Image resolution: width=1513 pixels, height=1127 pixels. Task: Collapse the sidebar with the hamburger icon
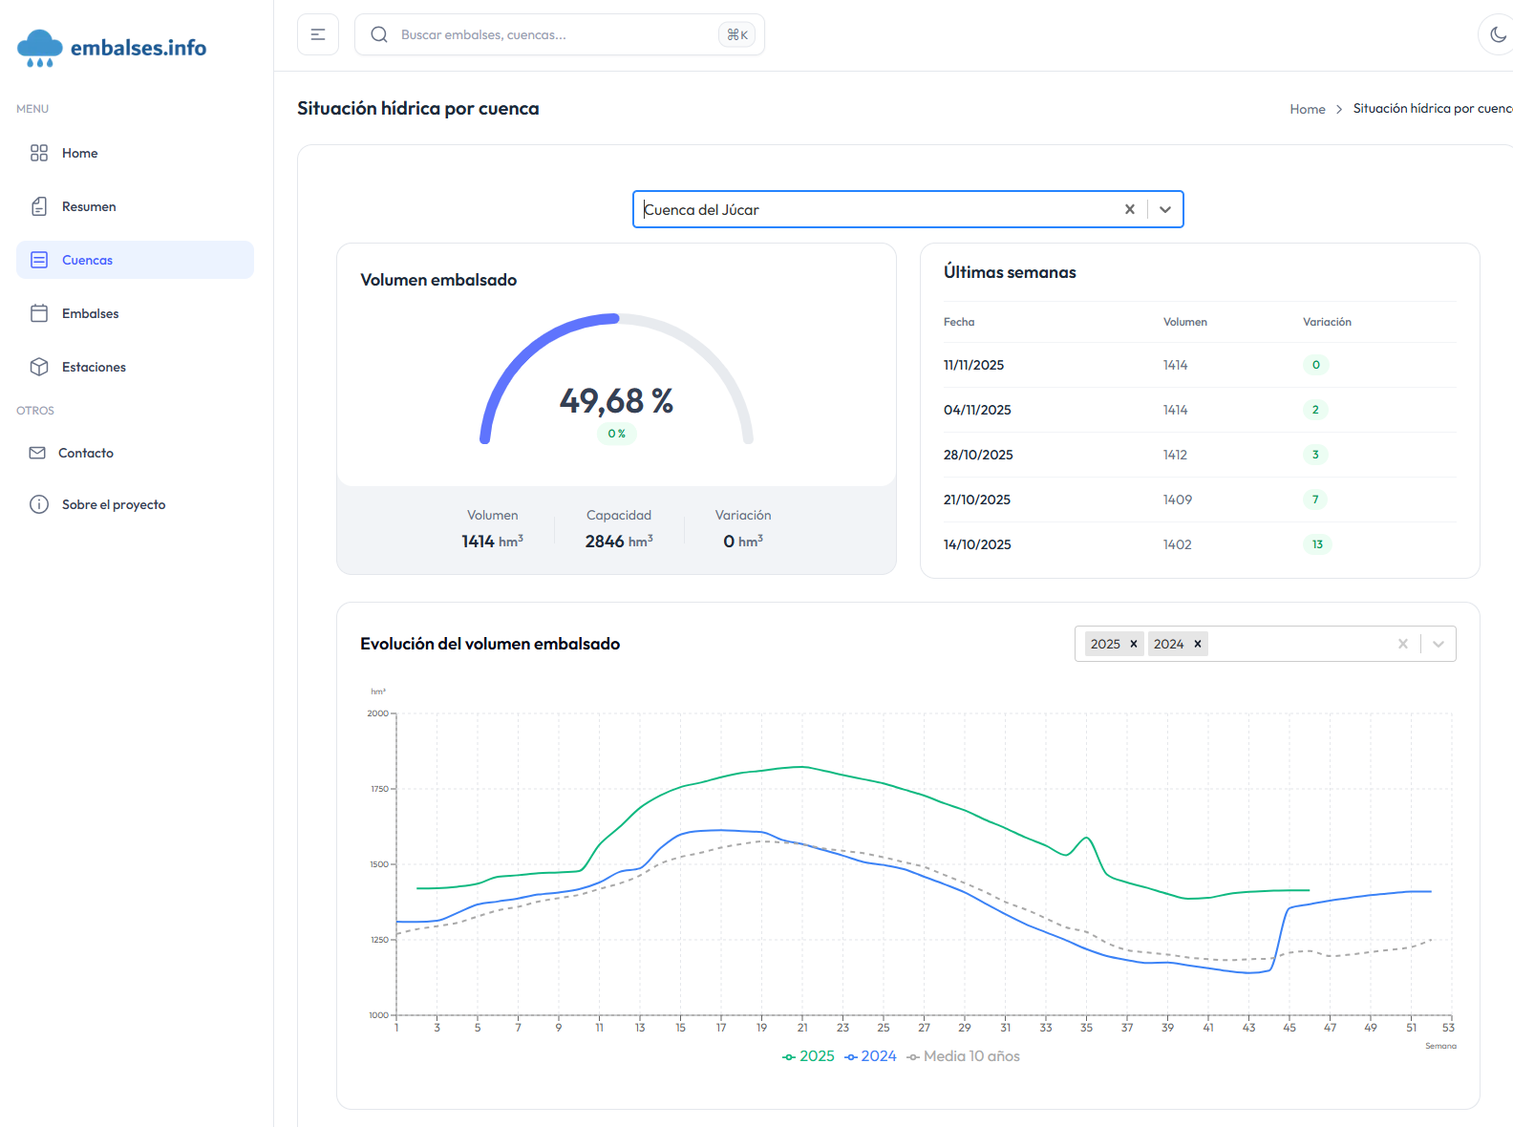click(318, 34)
